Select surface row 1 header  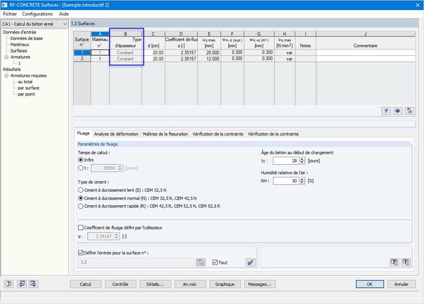click(x=82, y=52)
